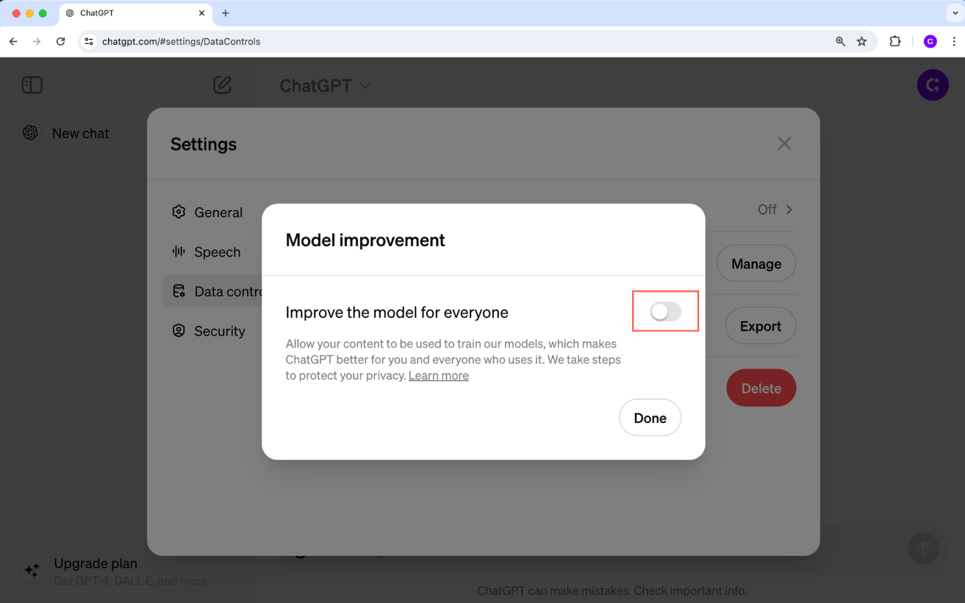Click the Done button

(650, 417)
